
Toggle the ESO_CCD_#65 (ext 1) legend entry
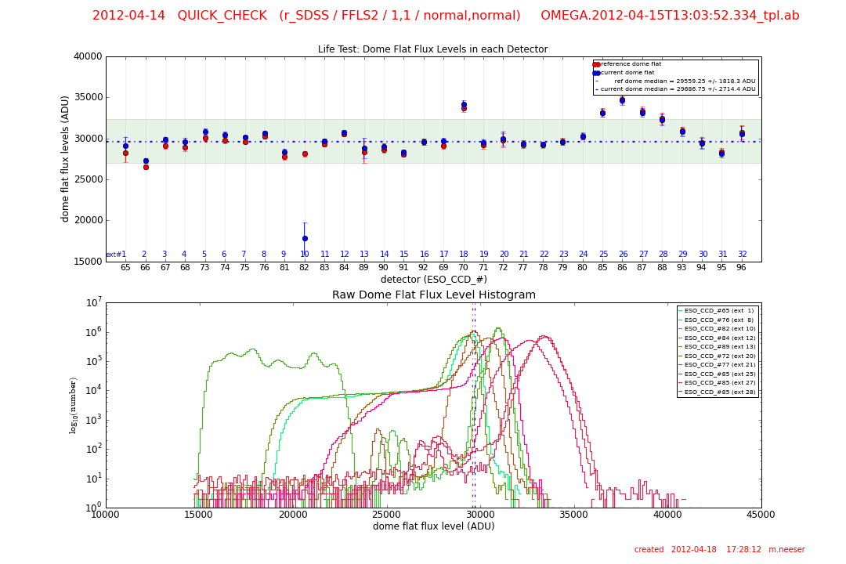[x=717, y=311]
